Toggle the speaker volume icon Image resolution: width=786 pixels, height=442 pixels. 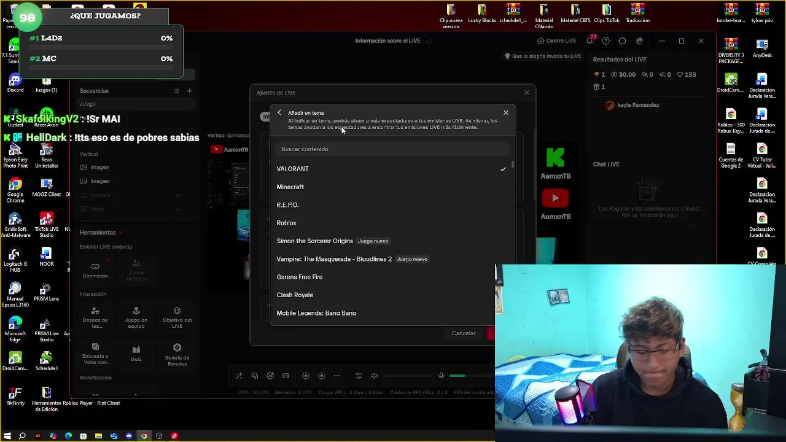pyautogui.click(x=375, y=376)
